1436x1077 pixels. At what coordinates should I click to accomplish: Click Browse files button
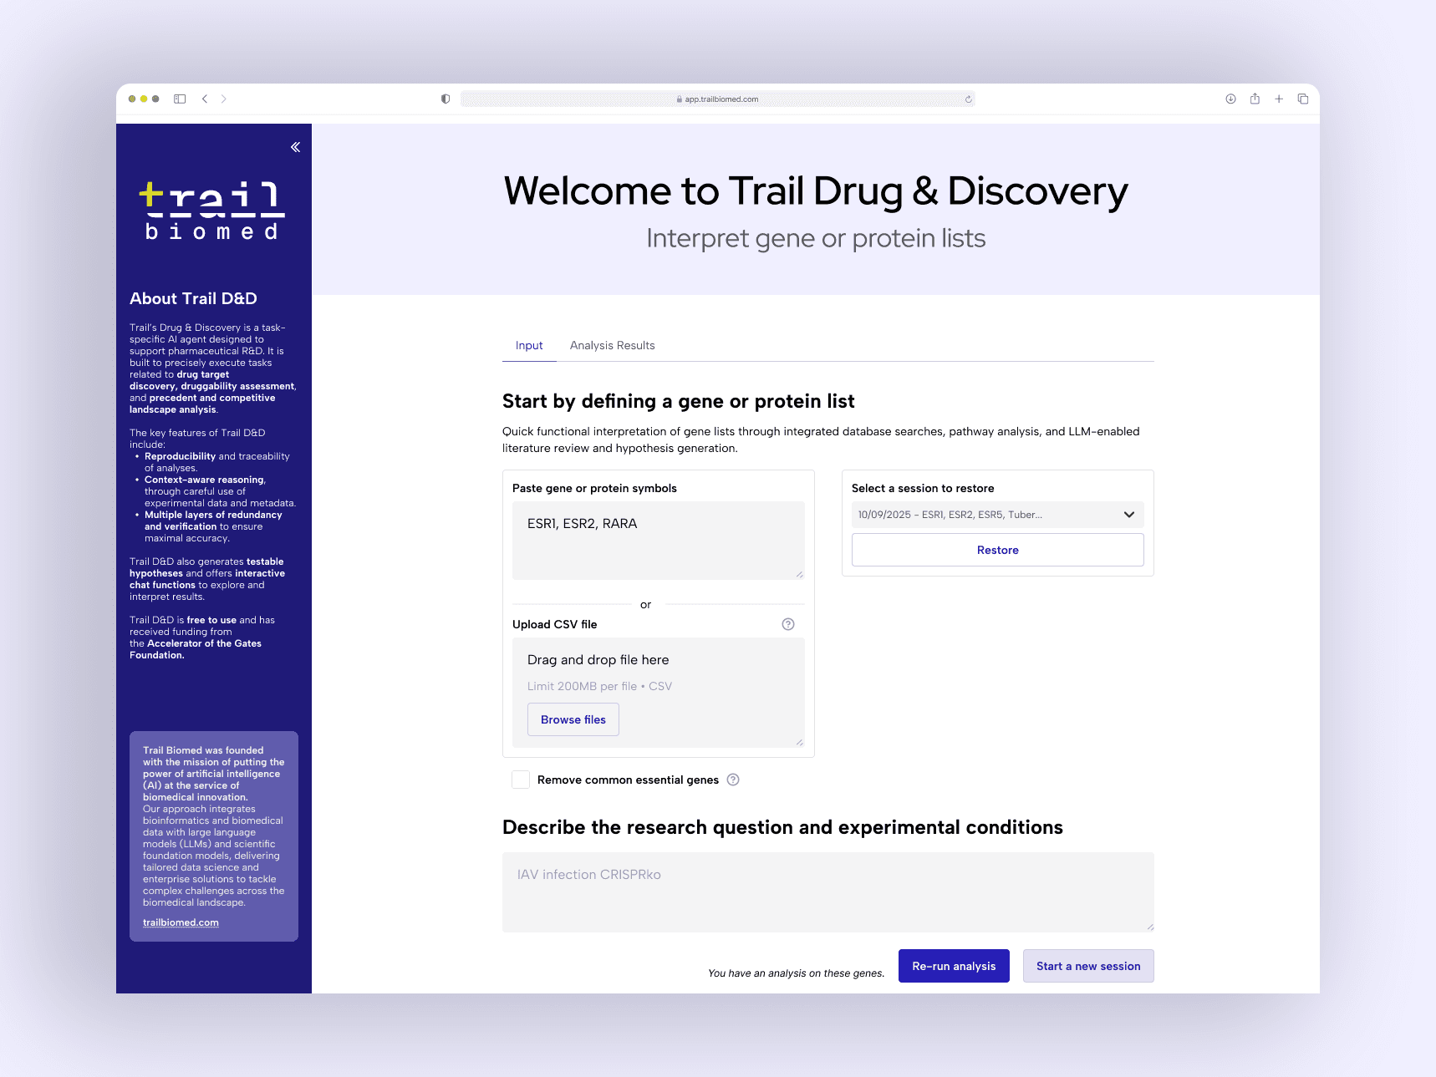[573, 719]
